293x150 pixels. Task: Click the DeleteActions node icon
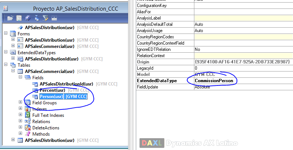[x=28, y=128]
